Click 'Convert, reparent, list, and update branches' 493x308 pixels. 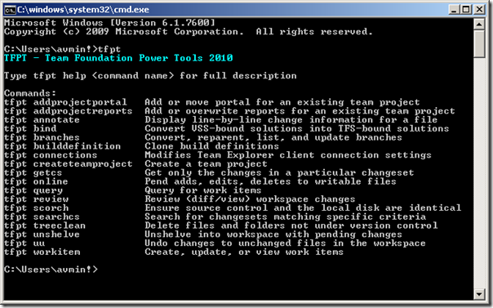pos(273,137)
